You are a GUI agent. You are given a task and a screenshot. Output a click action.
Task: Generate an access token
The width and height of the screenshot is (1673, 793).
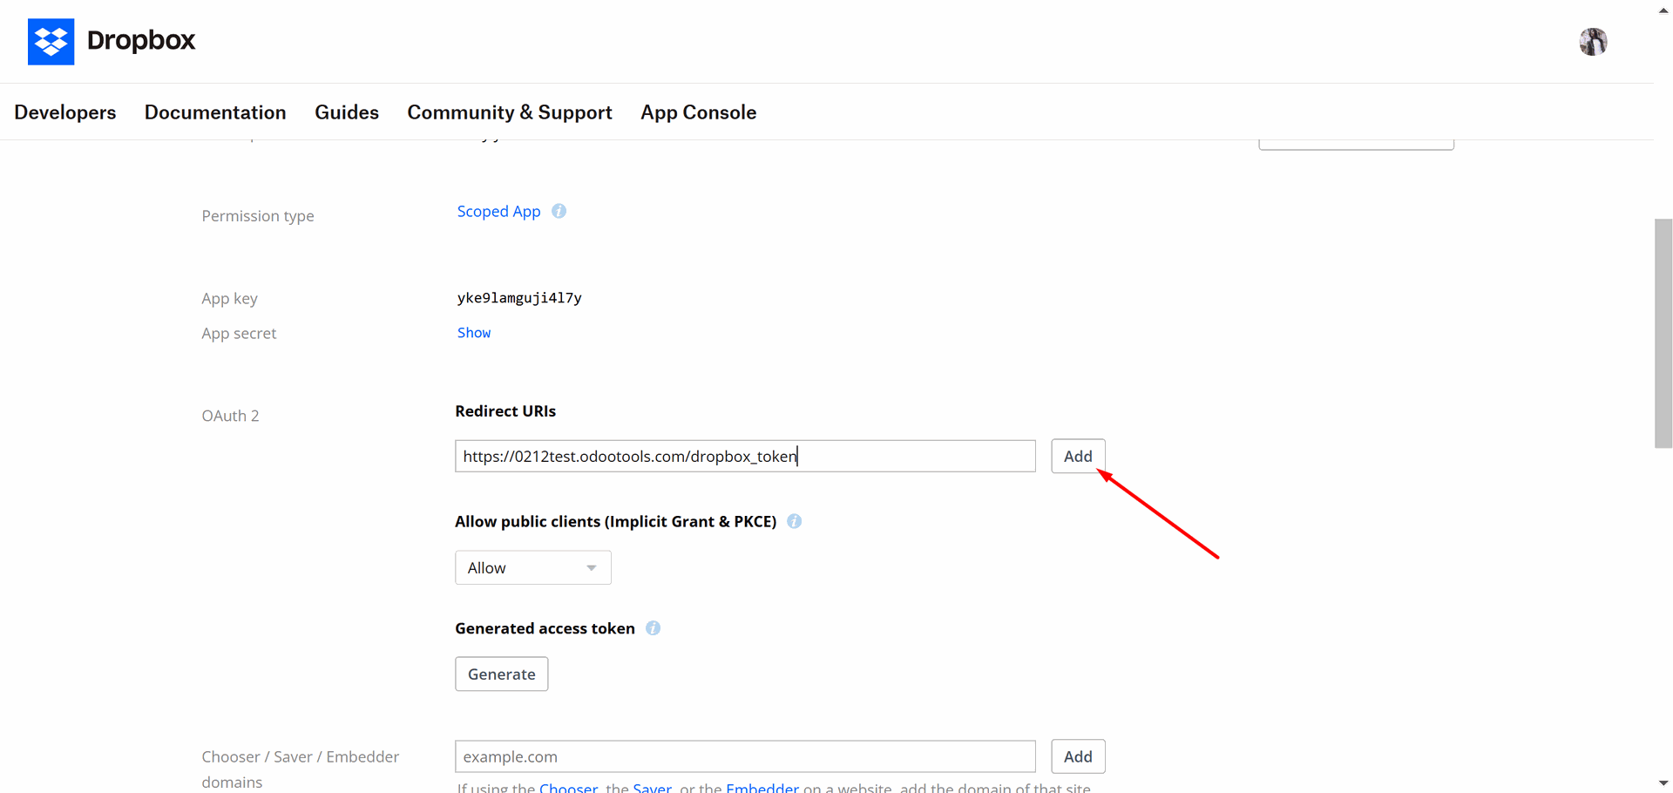pos(502,674)
